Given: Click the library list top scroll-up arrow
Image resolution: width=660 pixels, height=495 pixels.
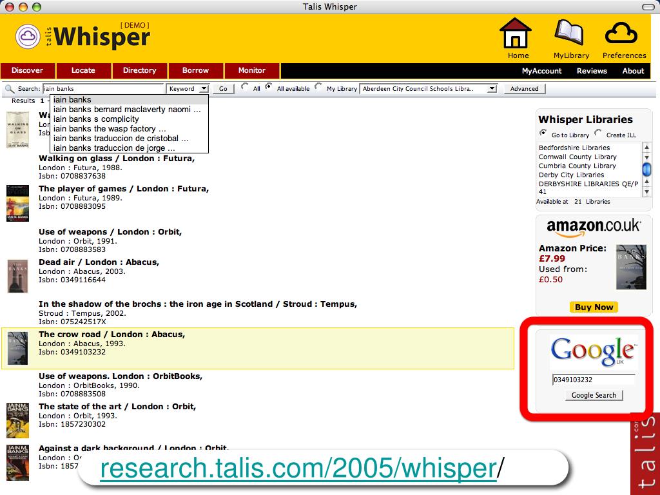Looking at the screenshot, I should click(646, 148).
